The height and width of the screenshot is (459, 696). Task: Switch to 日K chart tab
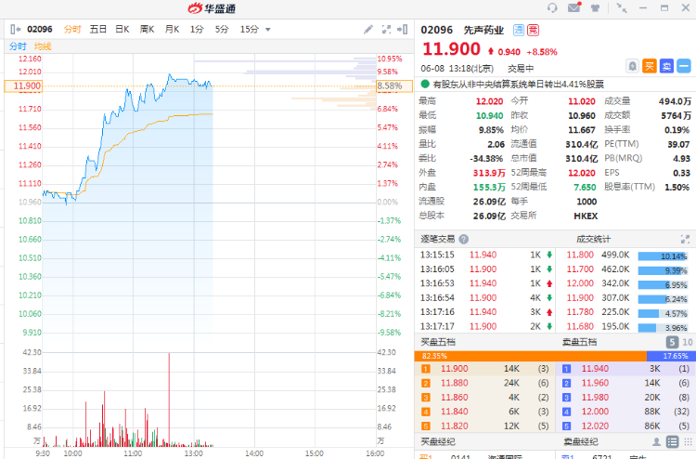click(122, 30)
